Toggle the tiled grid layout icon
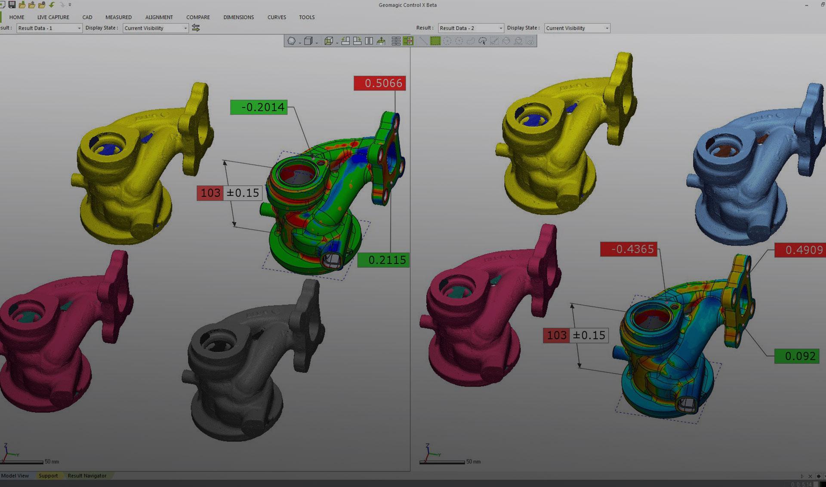Screen dimensions: 826x487 click(x=396, y=41)
